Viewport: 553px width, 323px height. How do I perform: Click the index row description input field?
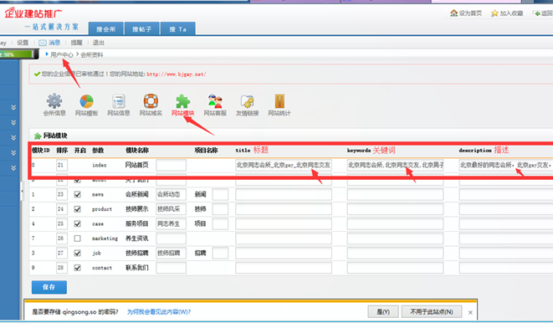[506, 165]
